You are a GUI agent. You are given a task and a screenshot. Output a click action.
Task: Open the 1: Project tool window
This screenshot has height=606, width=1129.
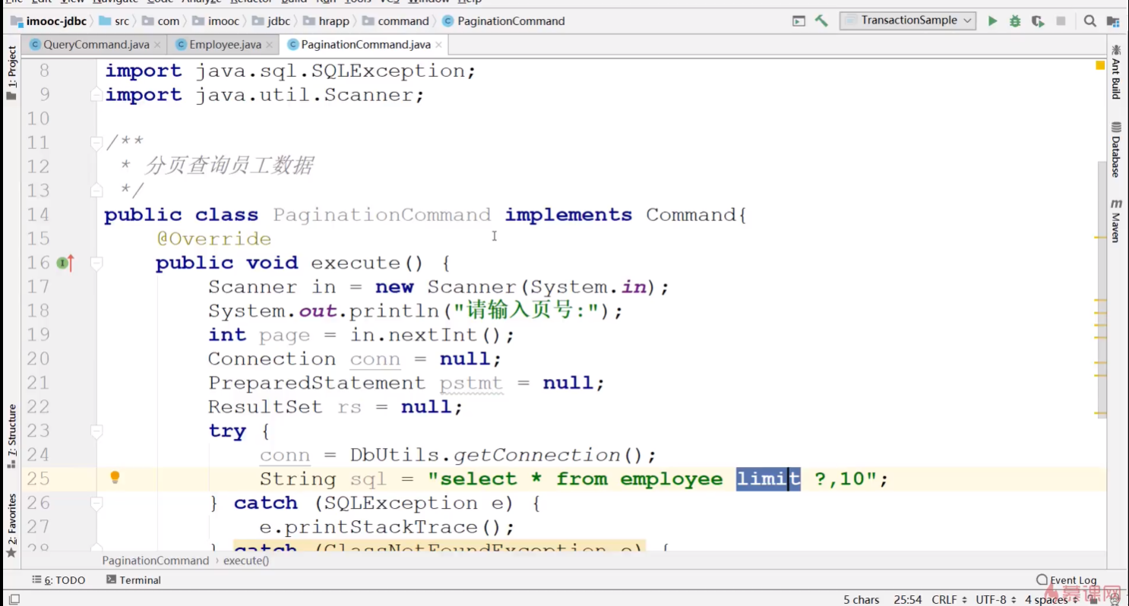(11, 73)
